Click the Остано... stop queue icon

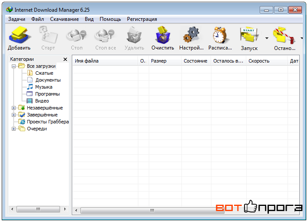tap(284, 35)
